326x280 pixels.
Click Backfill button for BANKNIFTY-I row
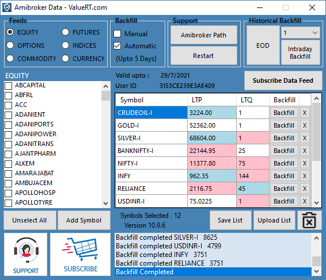click(284, 151)
